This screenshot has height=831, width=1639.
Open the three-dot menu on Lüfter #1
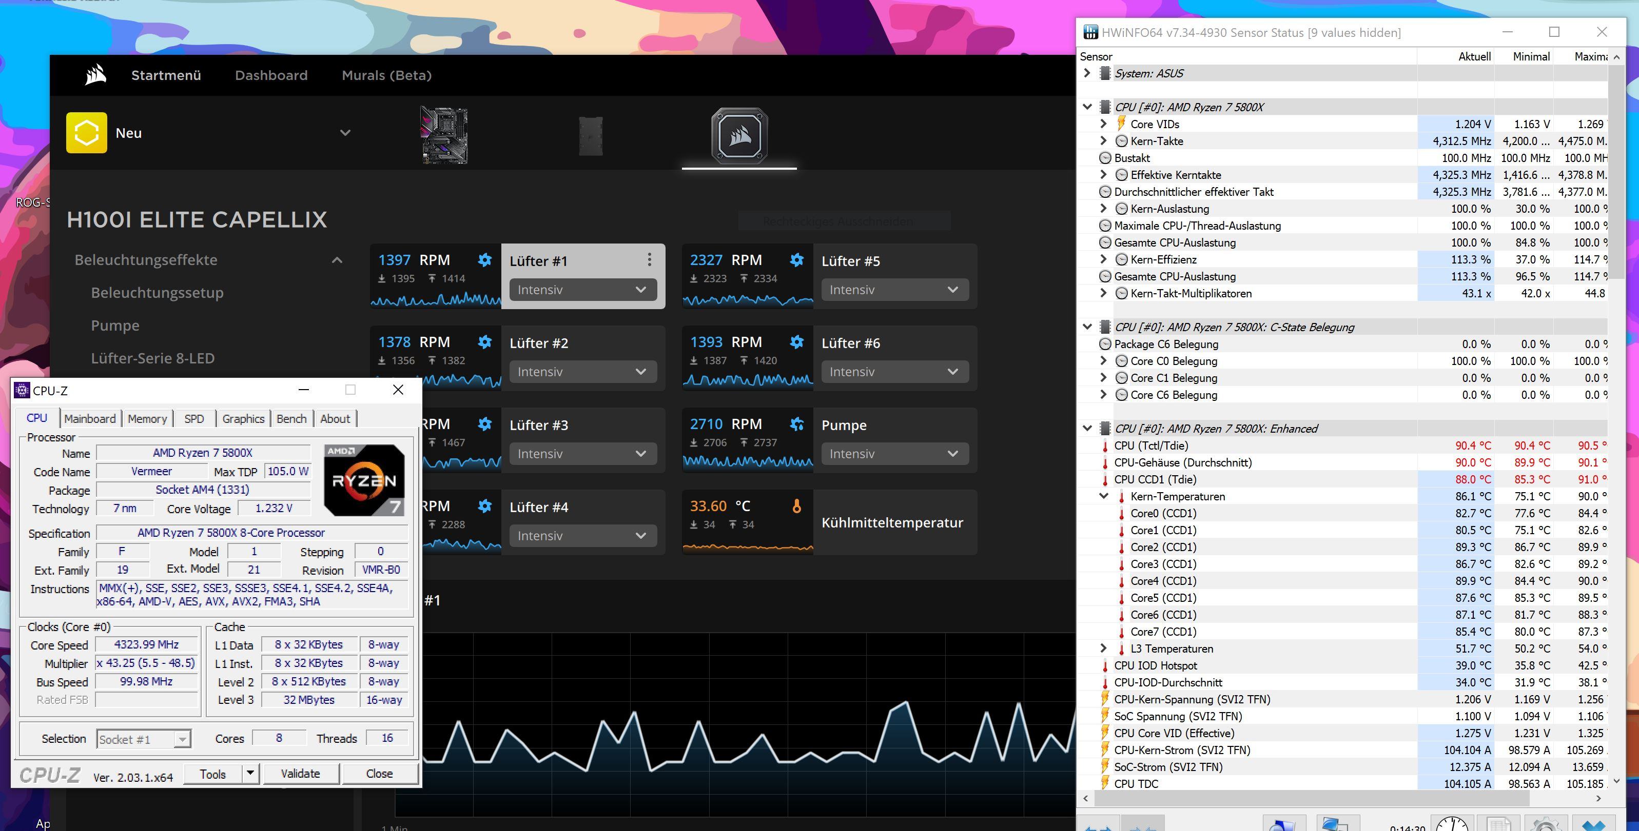(649, 259)
